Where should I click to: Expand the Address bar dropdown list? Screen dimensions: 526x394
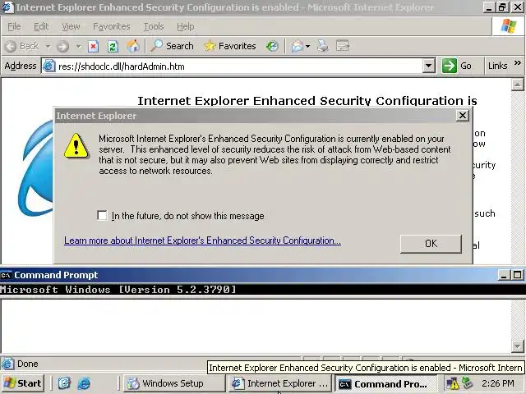pos(429,66)
